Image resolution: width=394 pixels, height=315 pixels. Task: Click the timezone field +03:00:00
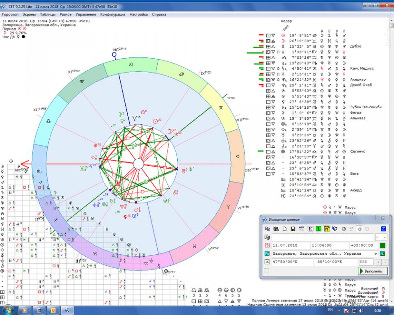364,245
